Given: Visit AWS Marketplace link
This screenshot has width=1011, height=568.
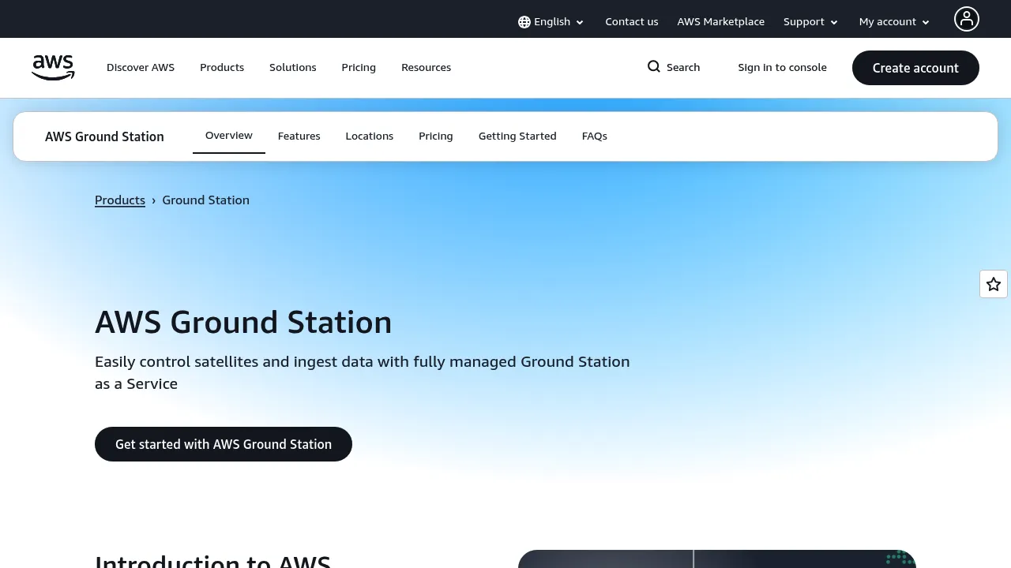Looking at the screenshot, I should point(721,22).
